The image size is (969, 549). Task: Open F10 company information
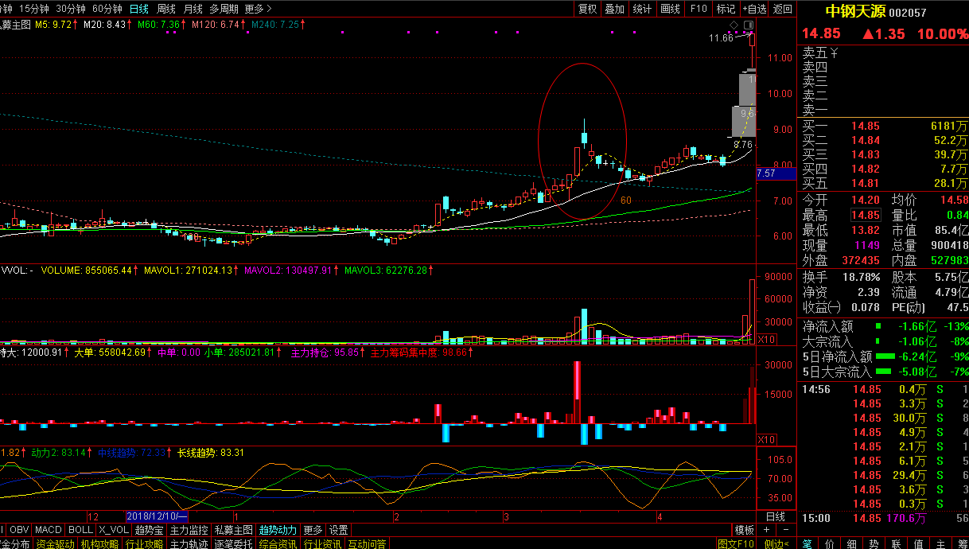(x=699, y=9)
